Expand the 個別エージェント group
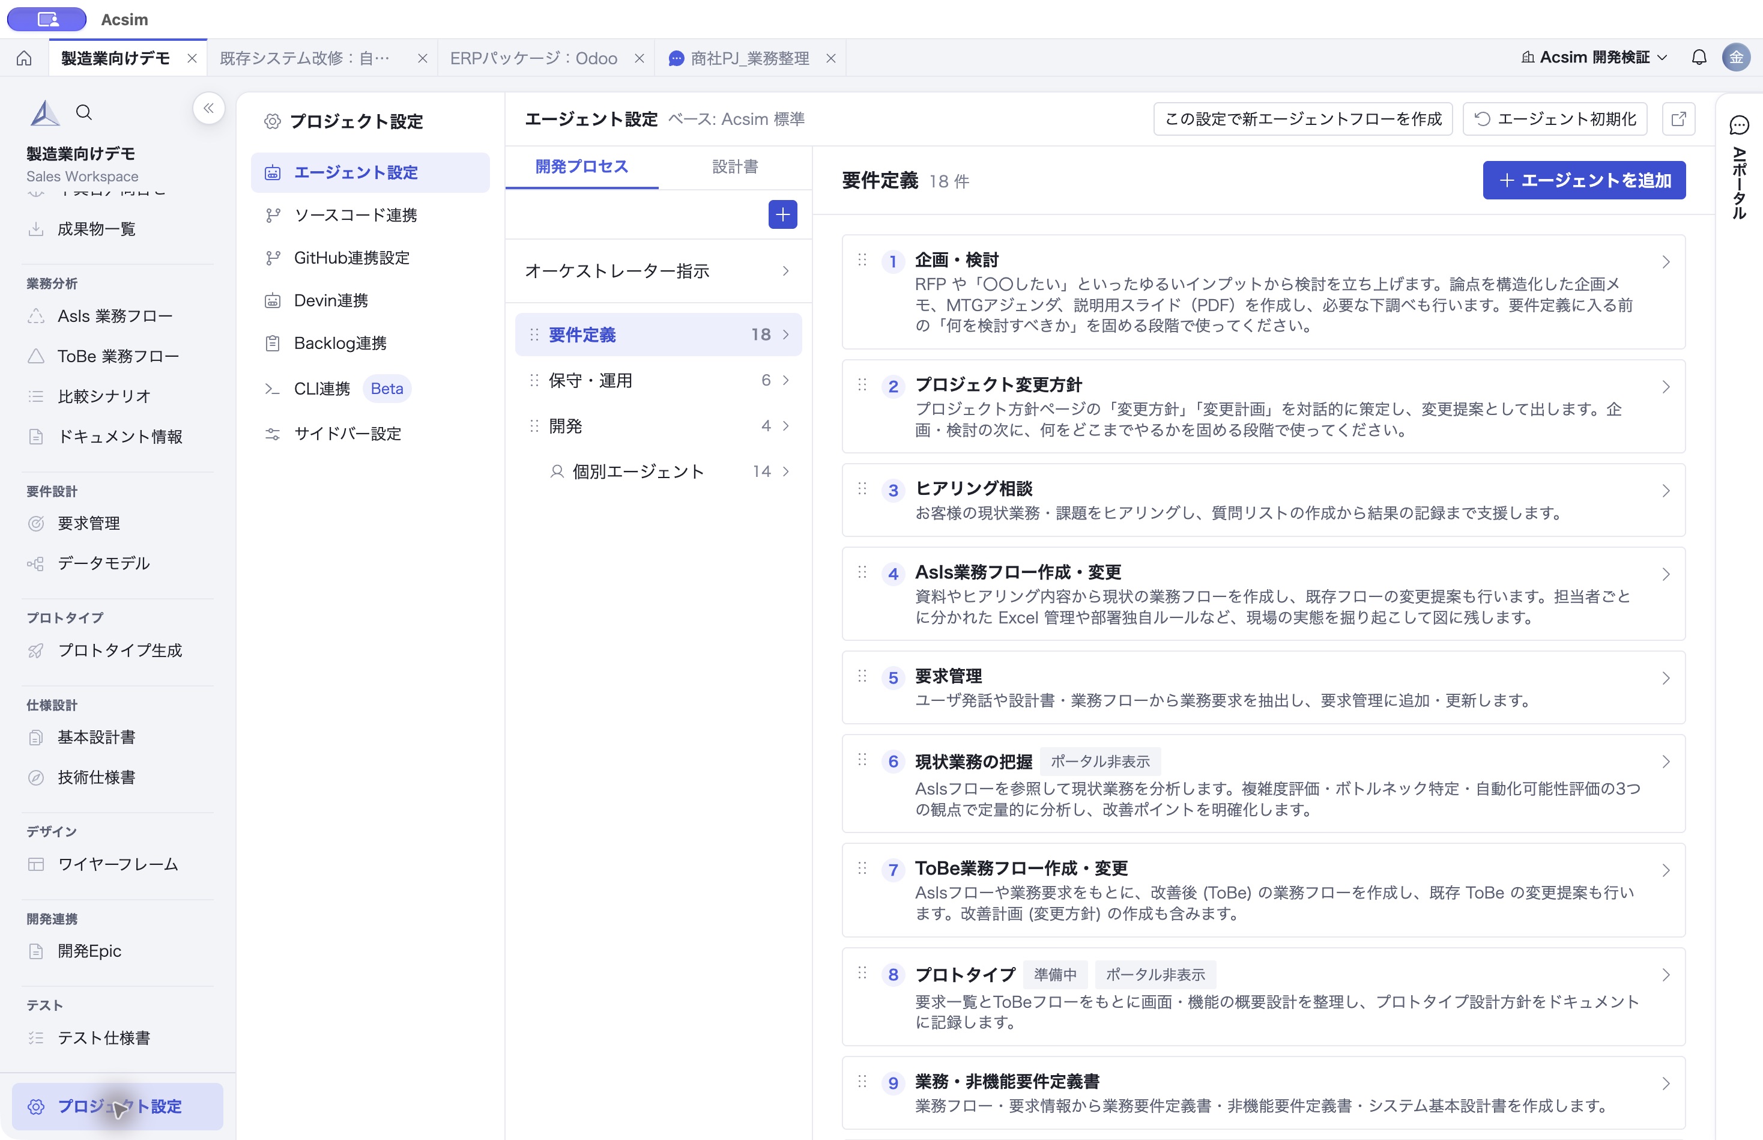1763x1140 pixels. [658, 471]
